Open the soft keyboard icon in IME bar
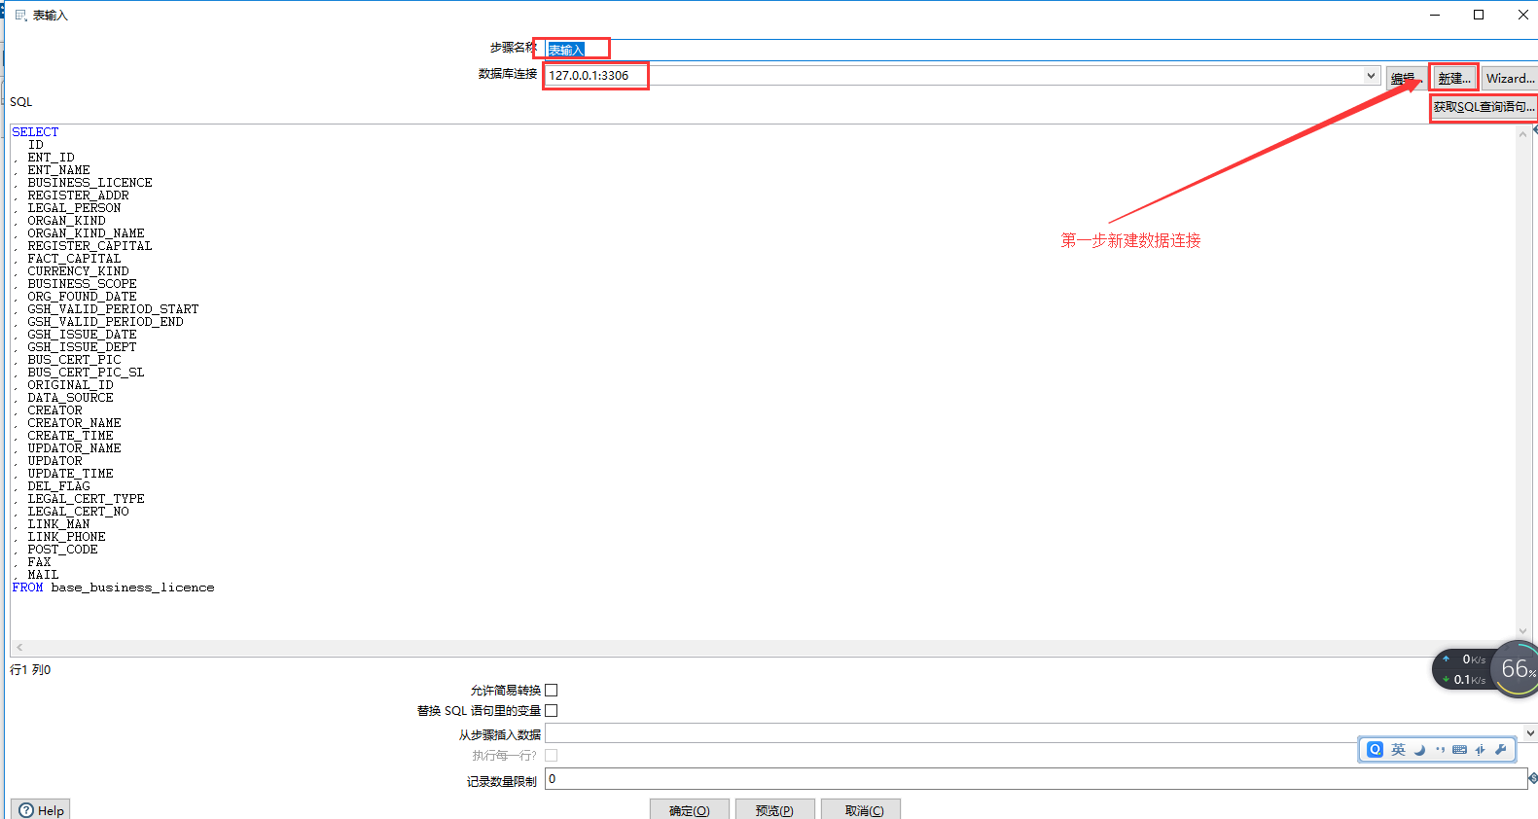The image size is (1538, 819). (x=1459, y=750)
